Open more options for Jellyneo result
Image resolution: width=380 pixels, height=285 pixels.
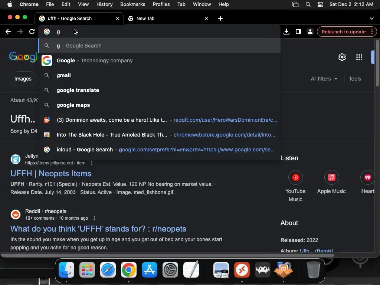coord(92,163)
